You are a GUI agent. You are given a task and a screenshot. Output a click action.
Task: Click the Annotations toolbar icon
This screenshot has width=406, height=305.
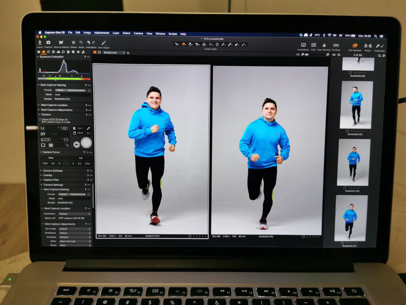[x=303, y=45]
